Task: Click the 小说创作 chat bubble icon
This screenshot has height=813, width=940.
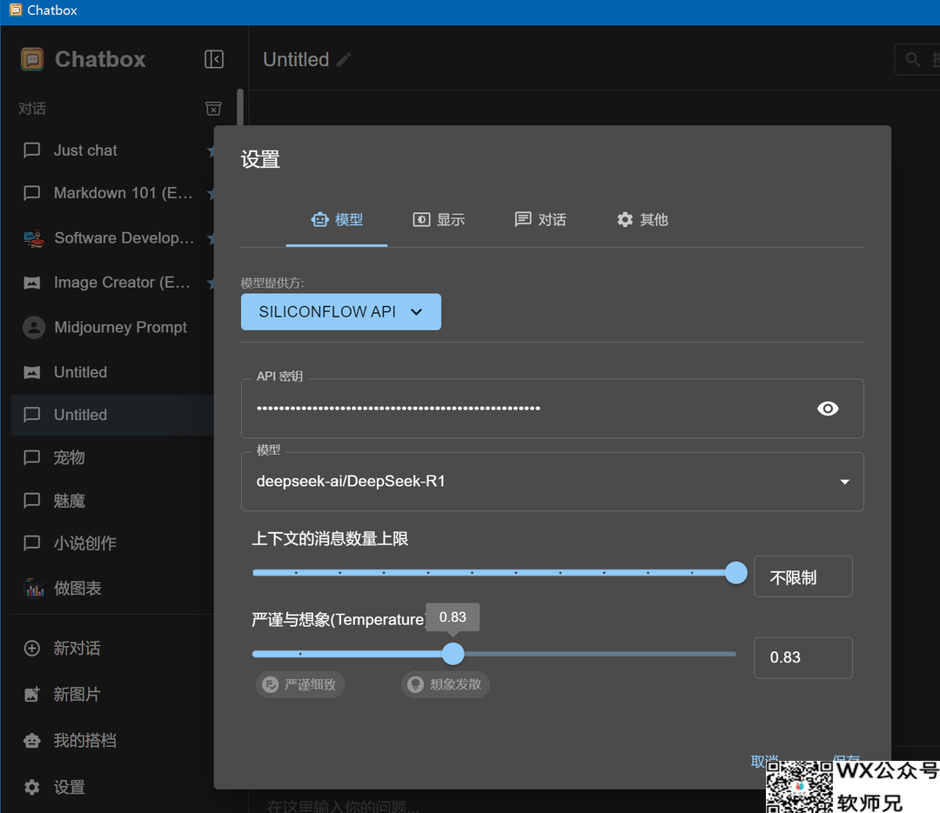Action: tap(32, 543)
